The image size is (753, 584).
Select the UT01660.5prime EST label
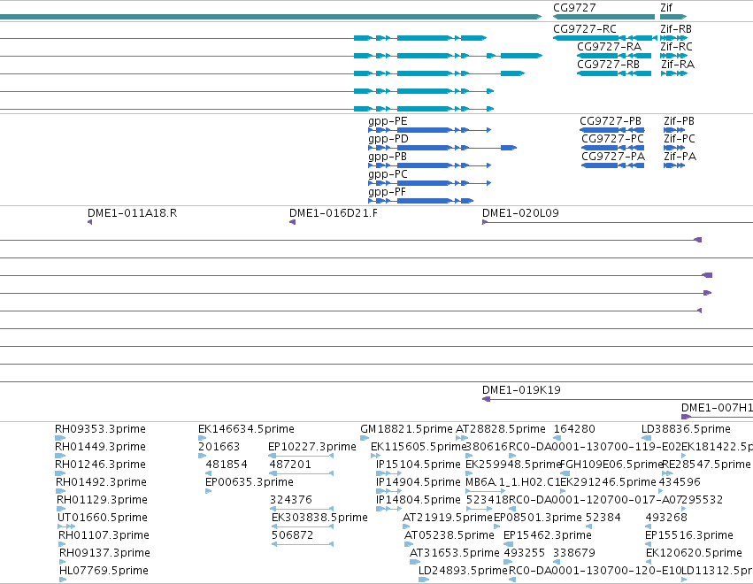(x=103, y=518)
